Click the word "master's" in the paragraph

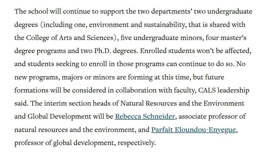click(235, 38)
